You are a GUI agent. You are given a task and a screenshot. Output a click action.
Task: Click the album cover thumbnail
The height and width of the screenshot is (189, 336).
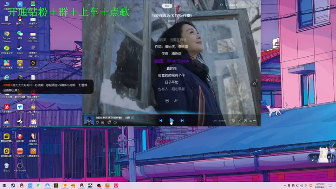tap(89, 120)
